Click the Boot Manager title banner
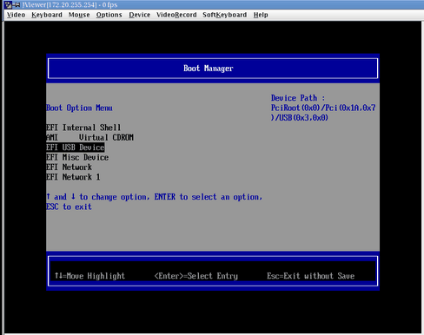This screenshot has width=424, height=335. tap(213, 69)
